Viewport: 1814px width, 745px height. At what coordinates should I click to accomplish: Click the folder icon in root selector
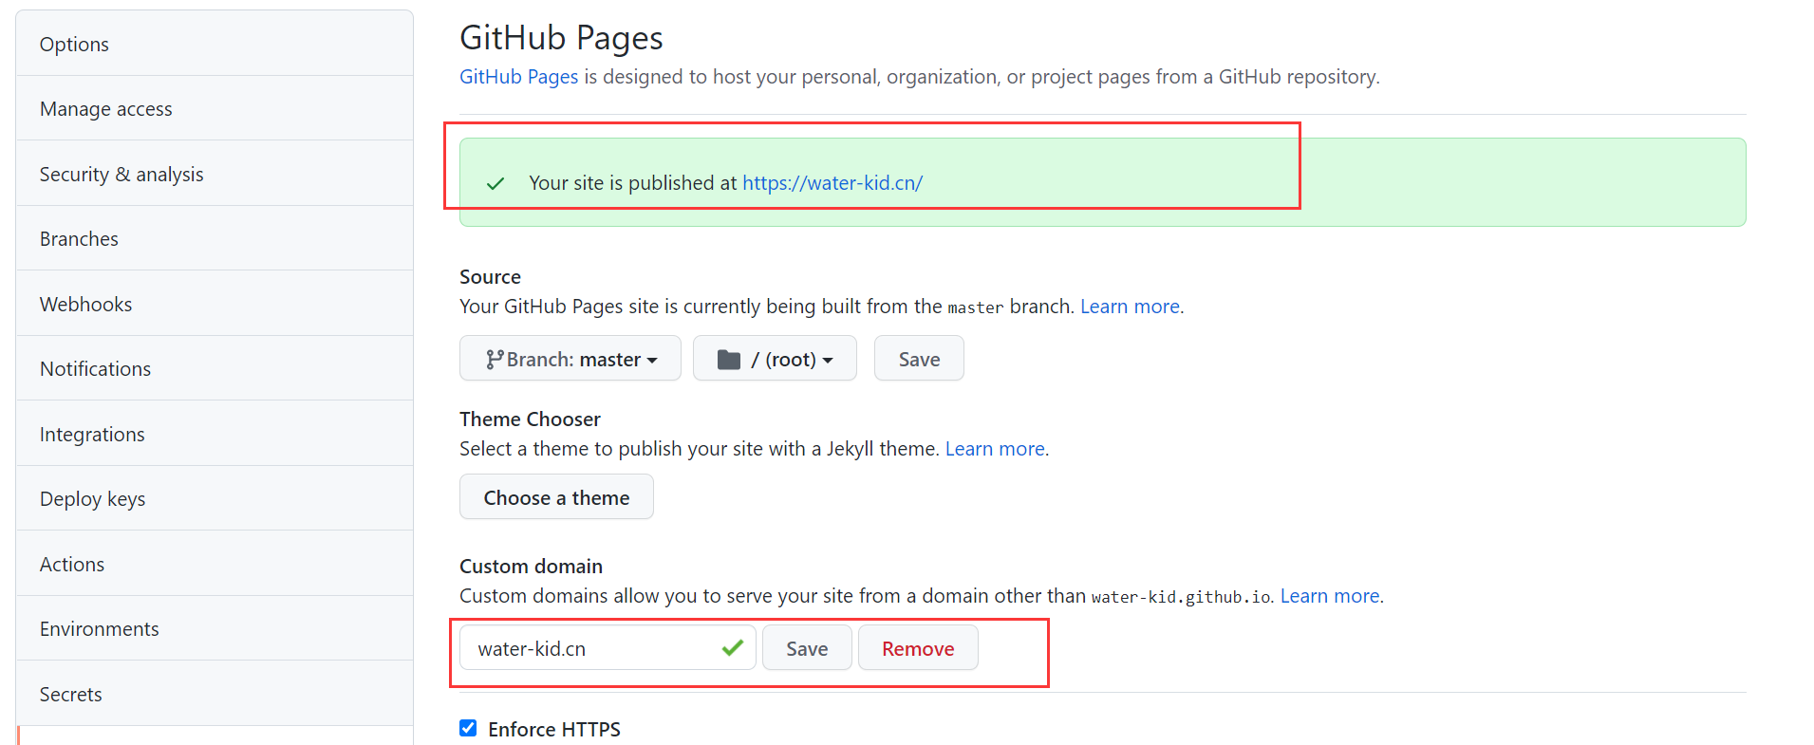pos(729,360)
